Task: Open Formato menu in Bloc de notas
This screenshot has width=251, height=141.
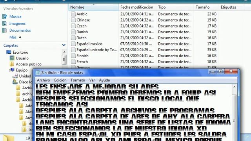Action: [x=78, y=80]
